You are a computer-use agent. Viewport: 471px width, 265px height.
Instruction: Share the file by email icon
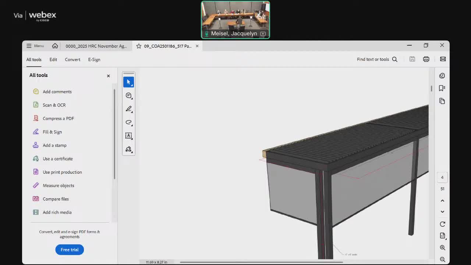[443, 59]
